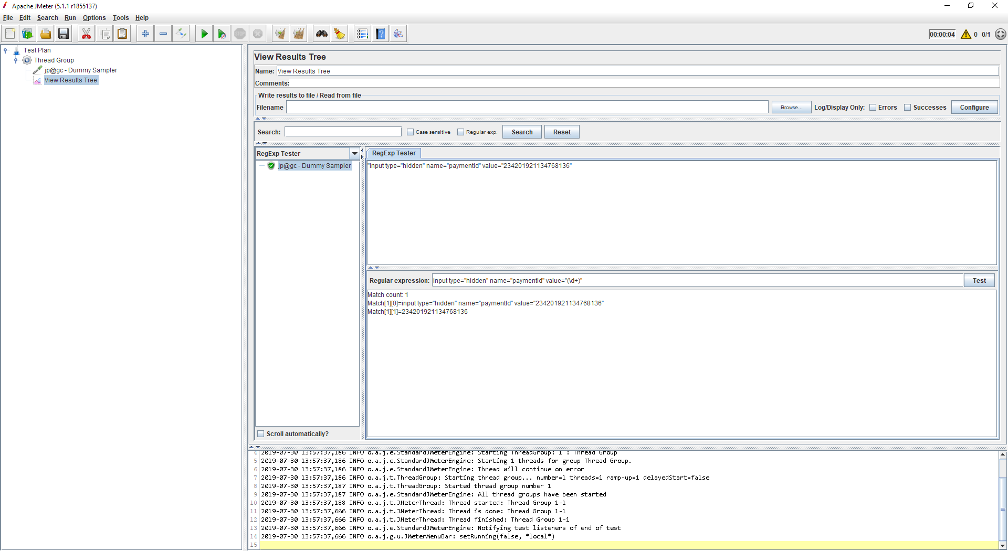Focus the Regular expression input field
Screen dimensions: 1008x551
point(697,281)
